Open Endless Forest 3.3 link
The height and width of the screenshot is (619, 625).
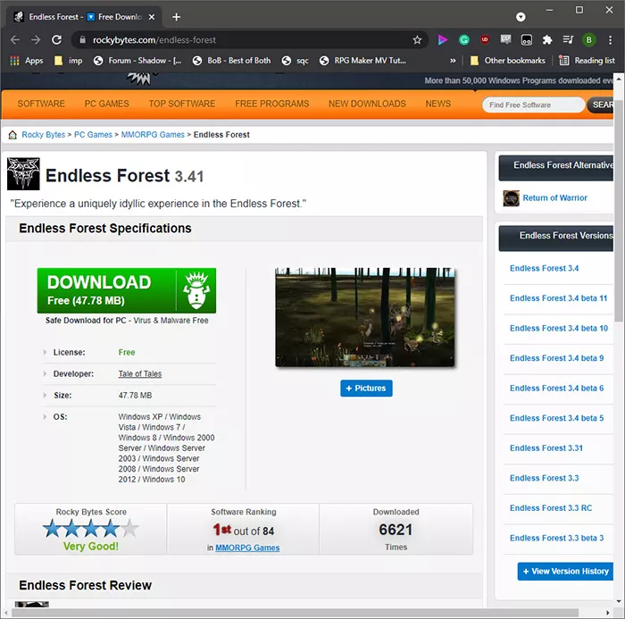pos(544,478)
